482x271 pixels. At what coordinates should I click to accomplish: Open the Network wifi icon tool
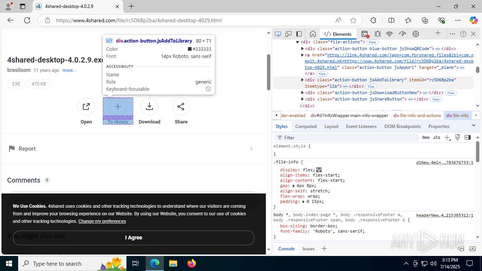click(389, 34)
